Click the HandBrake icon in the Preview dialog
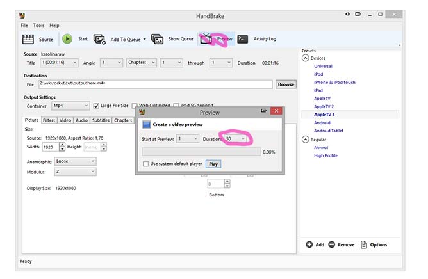This screenshot has height=279, width=428. pos(142,112)
